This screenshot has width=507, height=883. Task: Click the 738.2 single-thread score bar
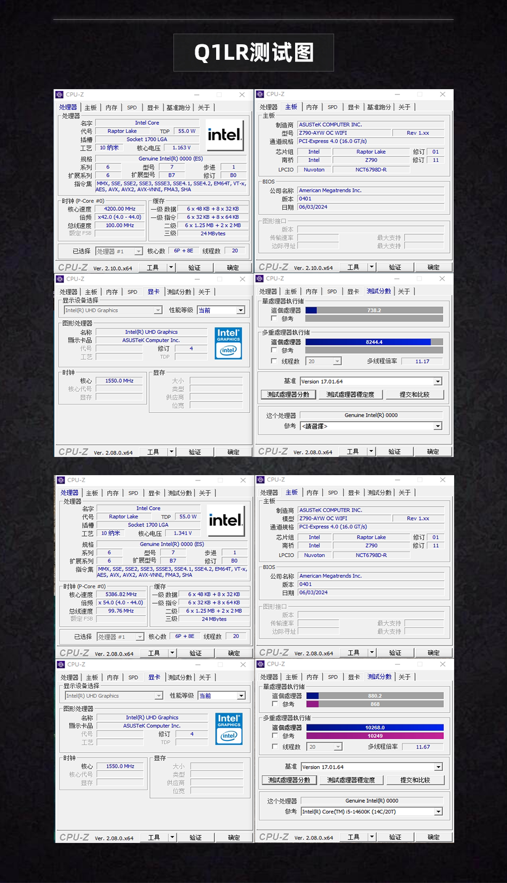coord(374,310)
